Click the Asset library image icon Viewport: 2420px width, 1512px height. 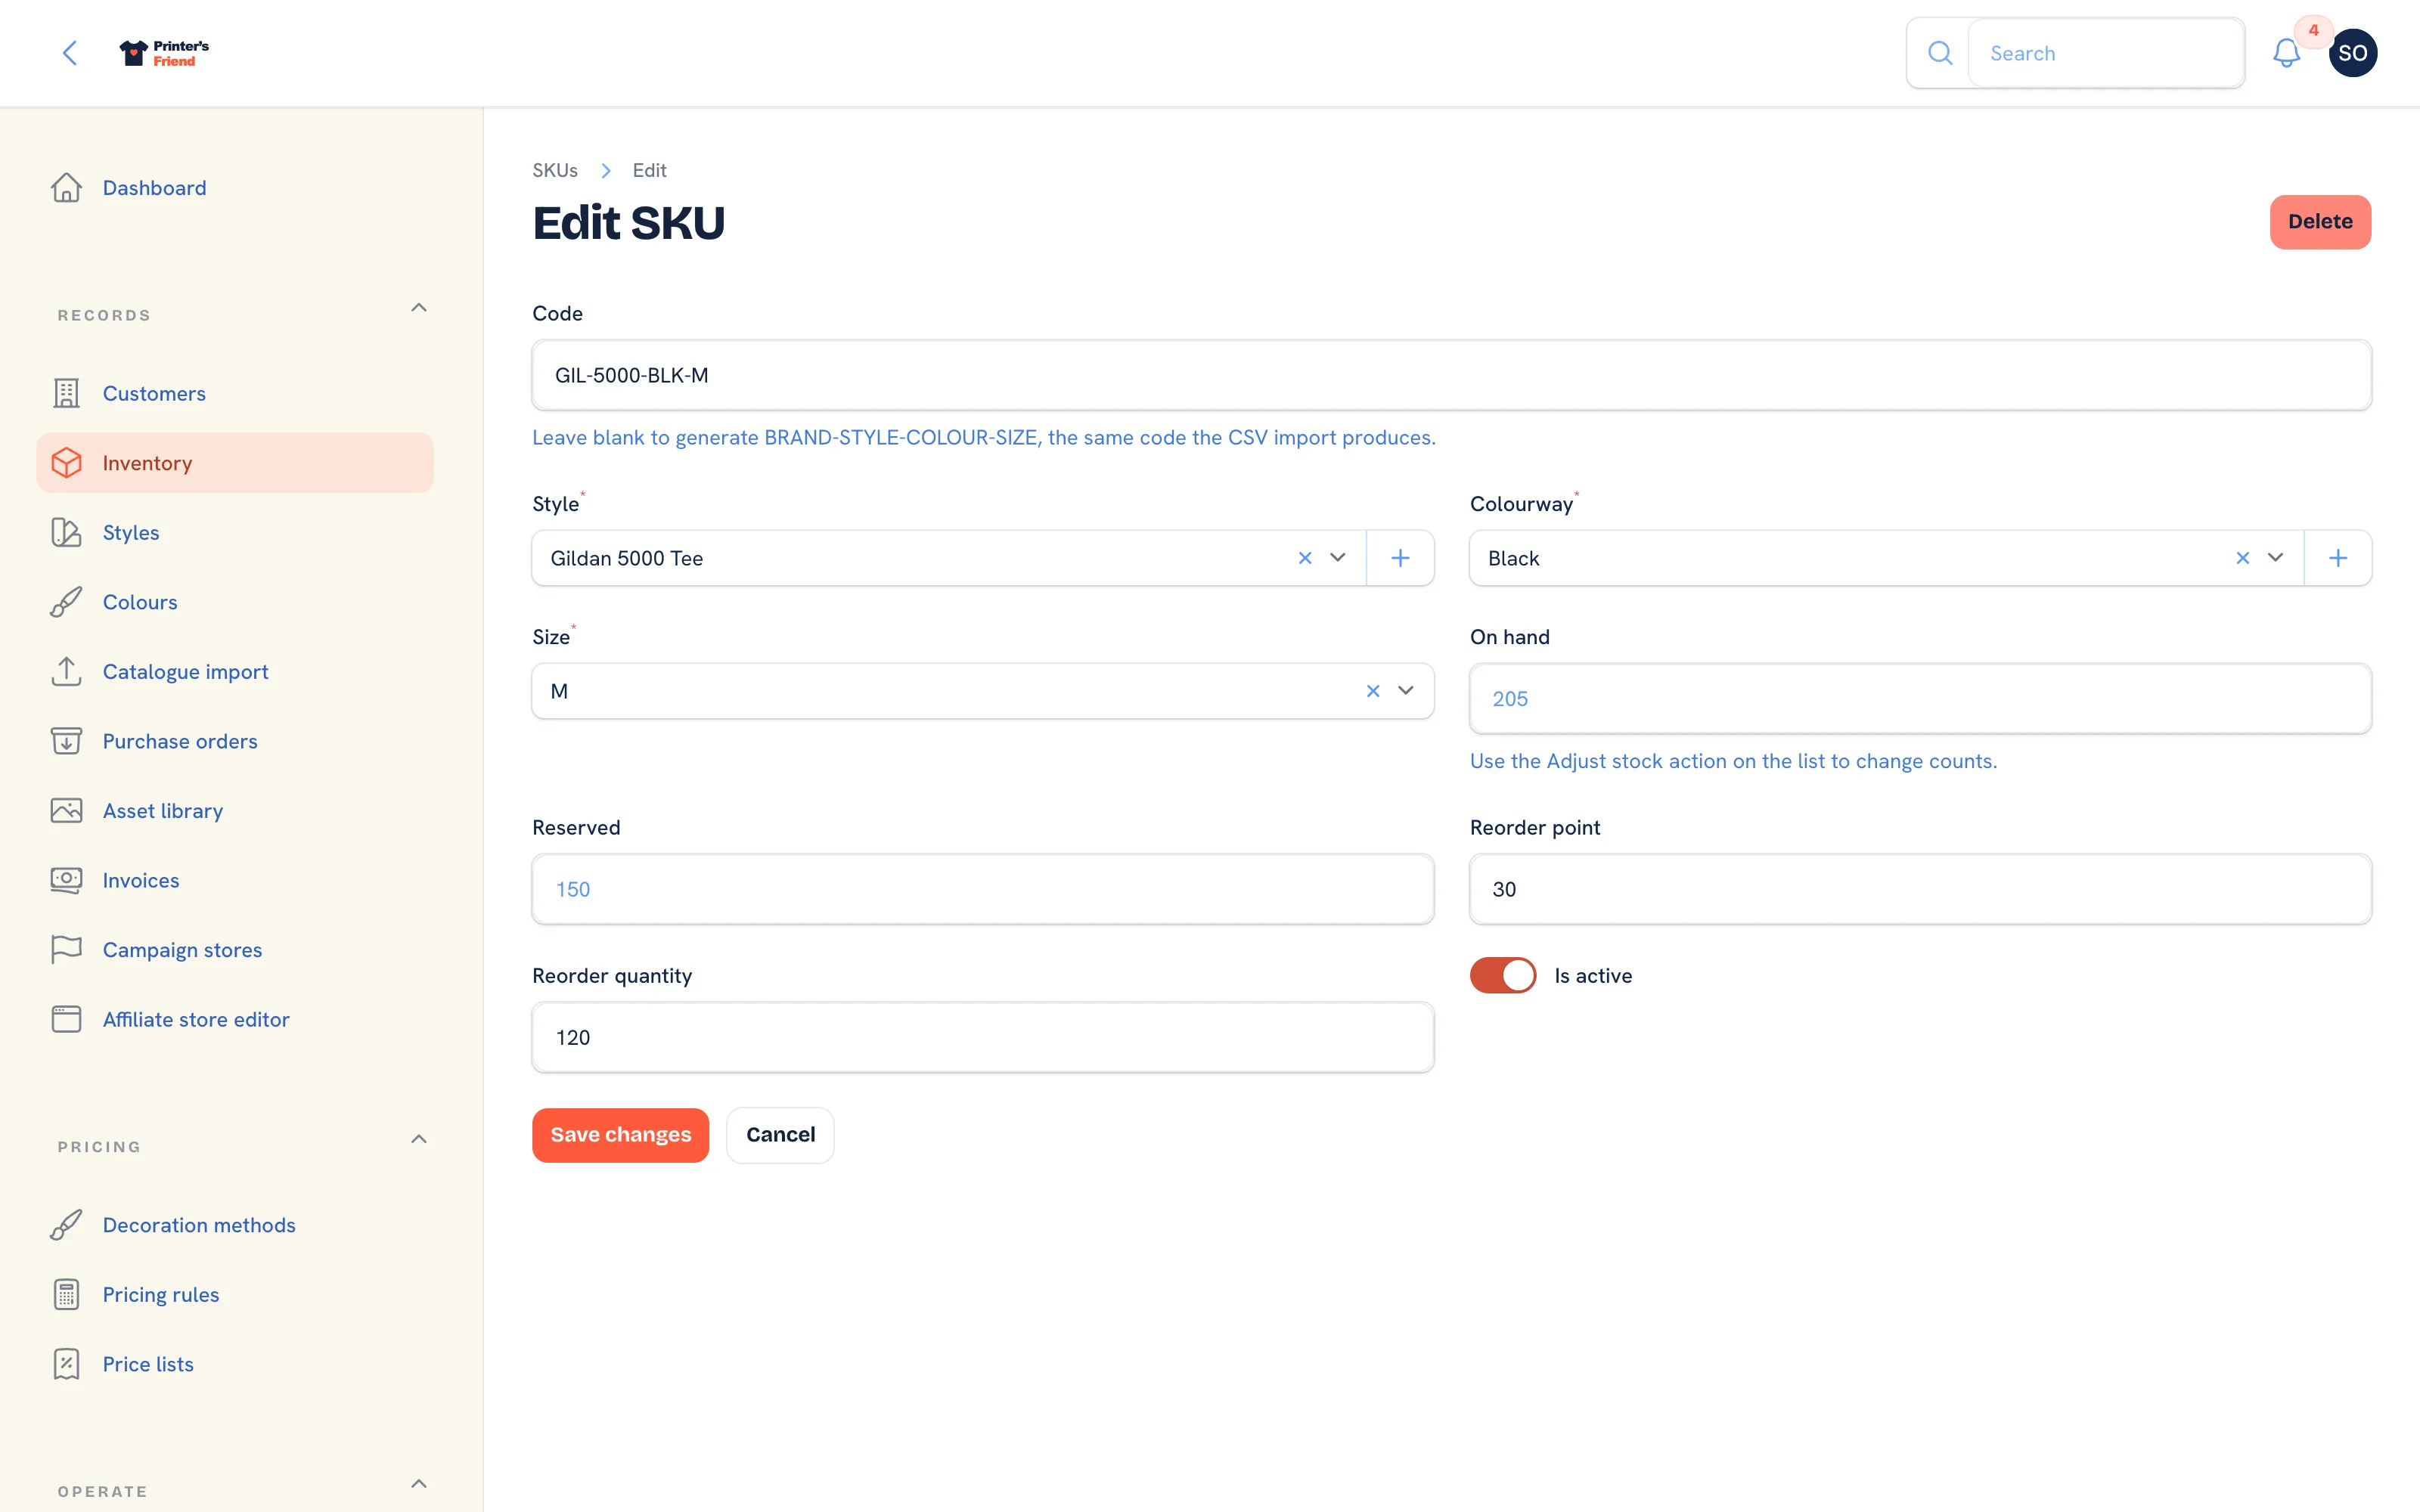point(66,811)
